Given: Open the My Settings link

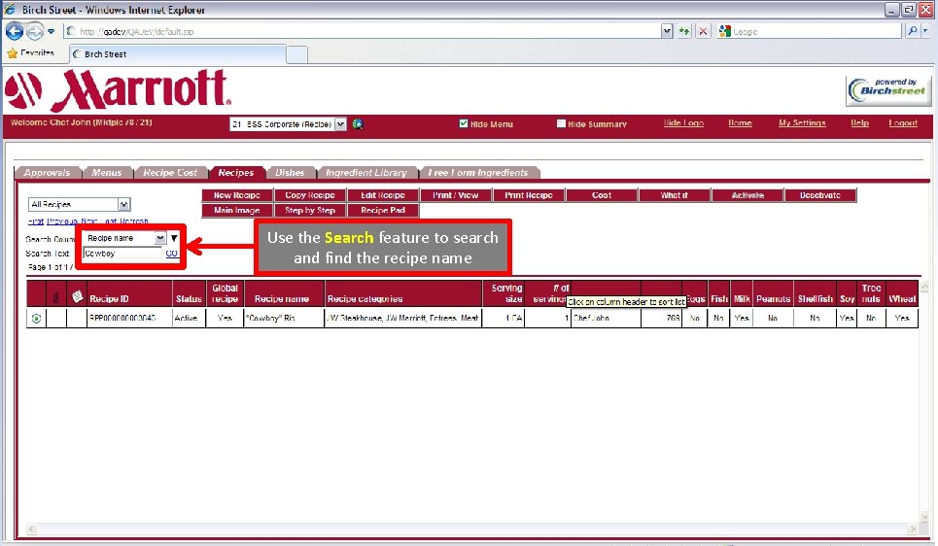Looking at the screenshot, I should 802,122.
